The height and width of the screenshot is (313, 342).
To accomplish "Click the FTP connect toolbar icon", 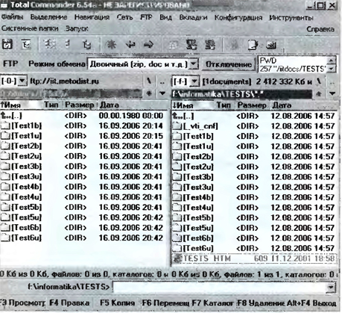I will coord(191,45).
